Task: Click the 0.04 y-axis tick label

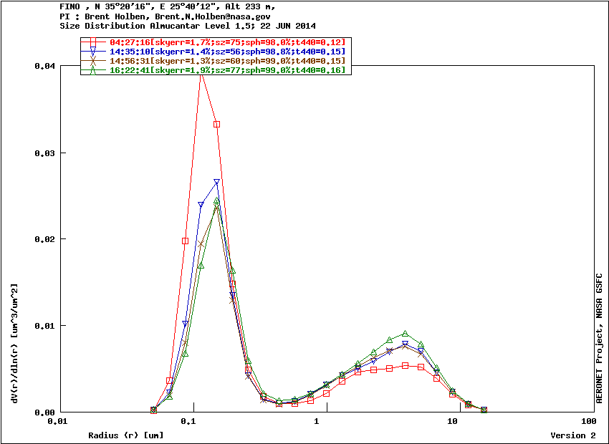Action: [44, 66]
